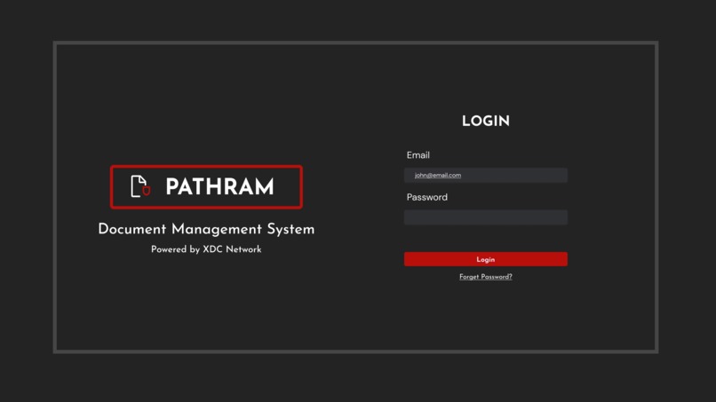Click the PATHRAM brand name text

coord(219,187)
